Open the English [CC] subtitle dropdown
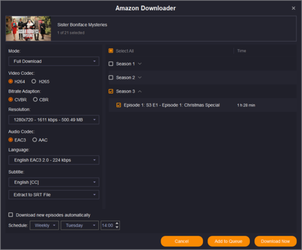 pyautogui.click(x=54, y=182)
